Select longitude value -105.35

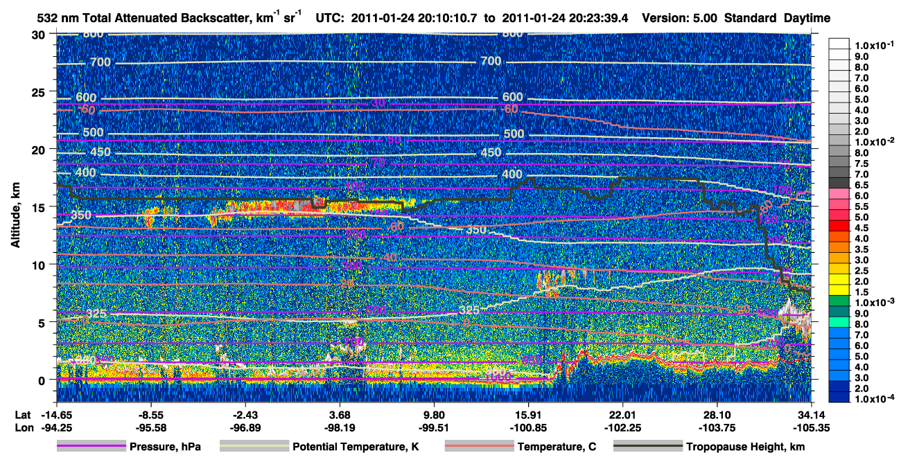click(811, 427)
